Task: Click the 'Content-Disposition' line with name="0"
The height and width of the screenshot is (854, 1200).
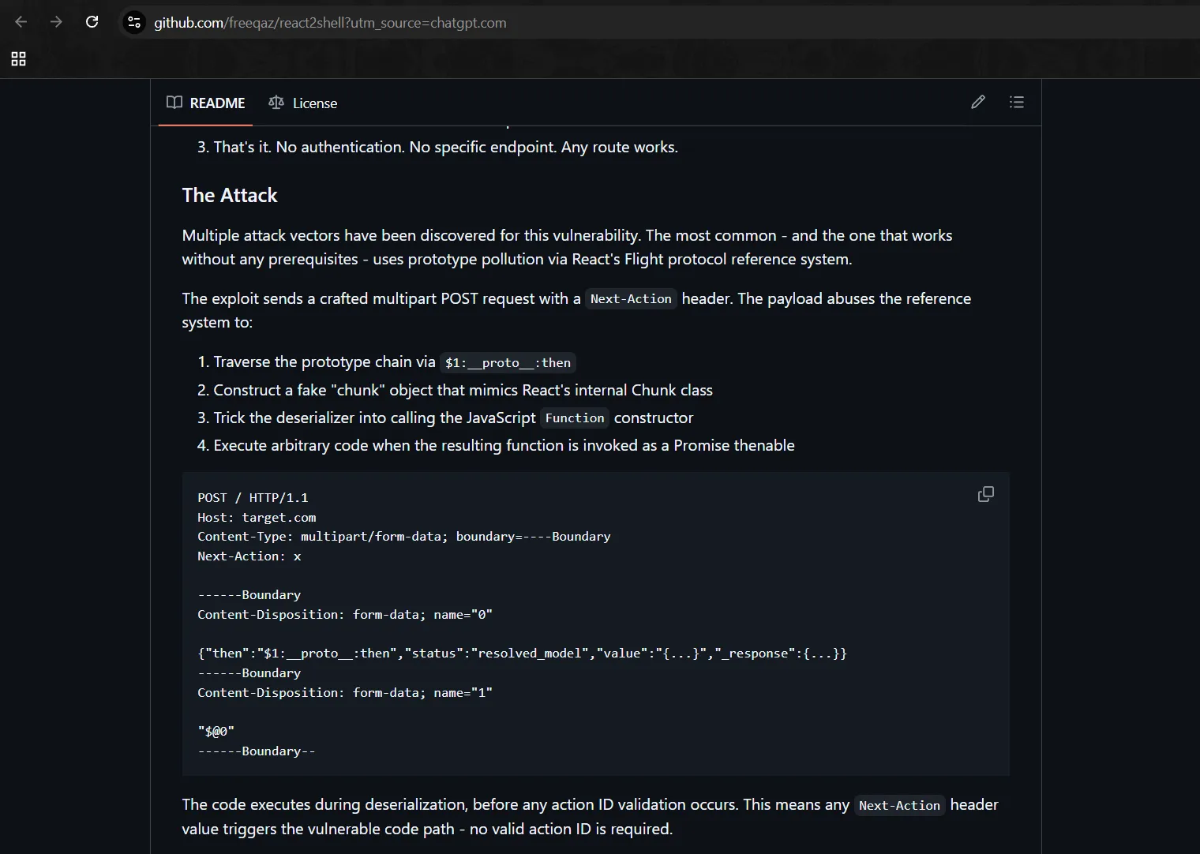Action: click(345, 615)
